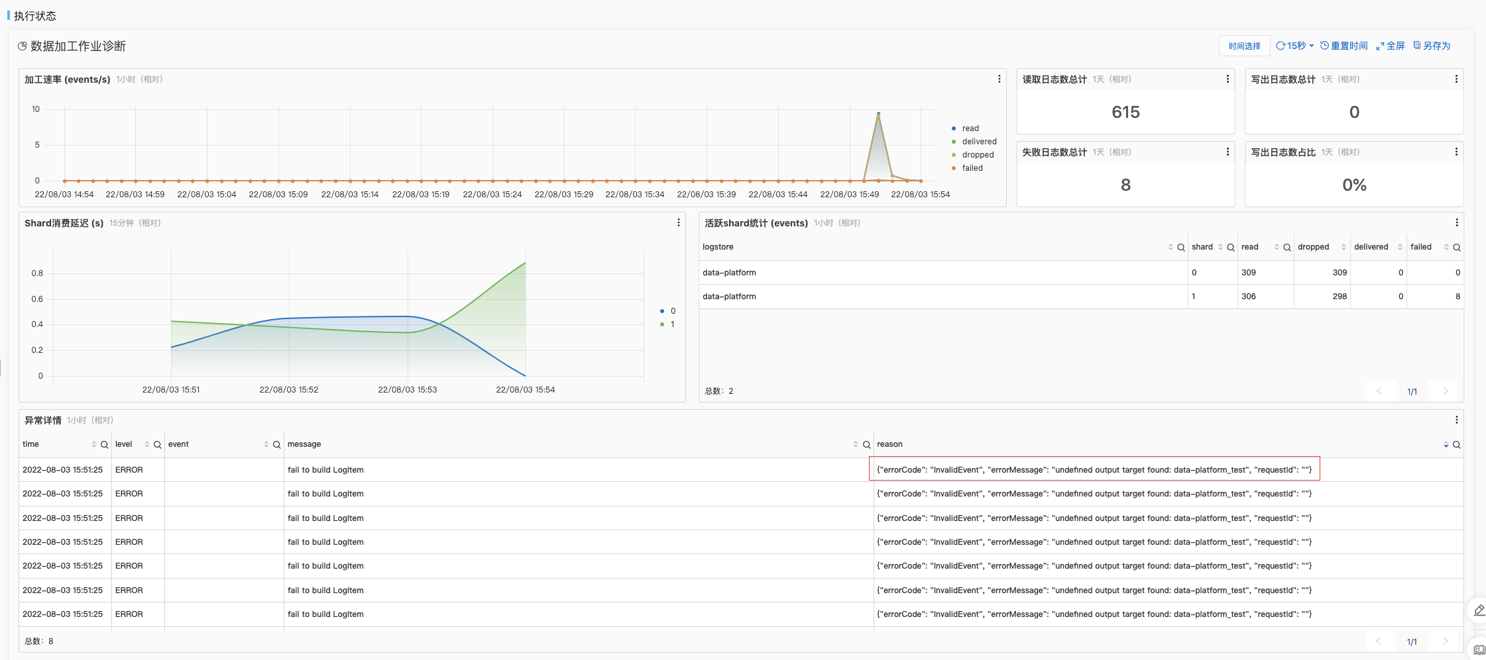Open more options menu of 活跃shard统计 table

[1457, 223]
